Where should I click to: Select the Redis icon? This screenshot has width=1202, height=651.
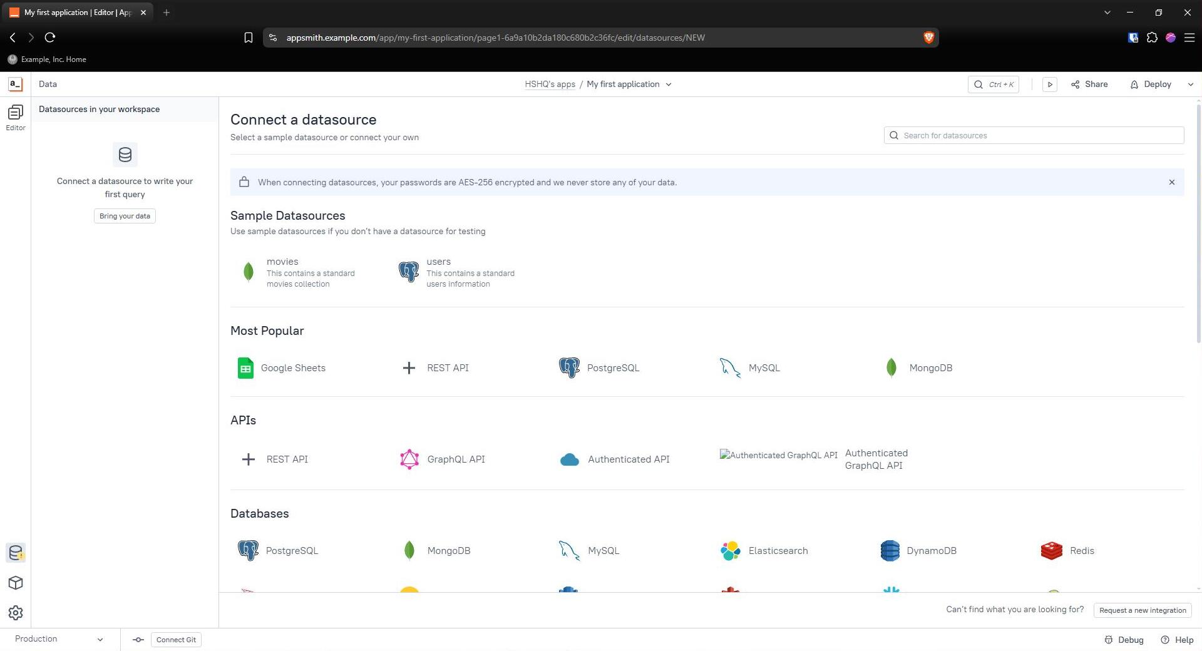click(1052, 551)
